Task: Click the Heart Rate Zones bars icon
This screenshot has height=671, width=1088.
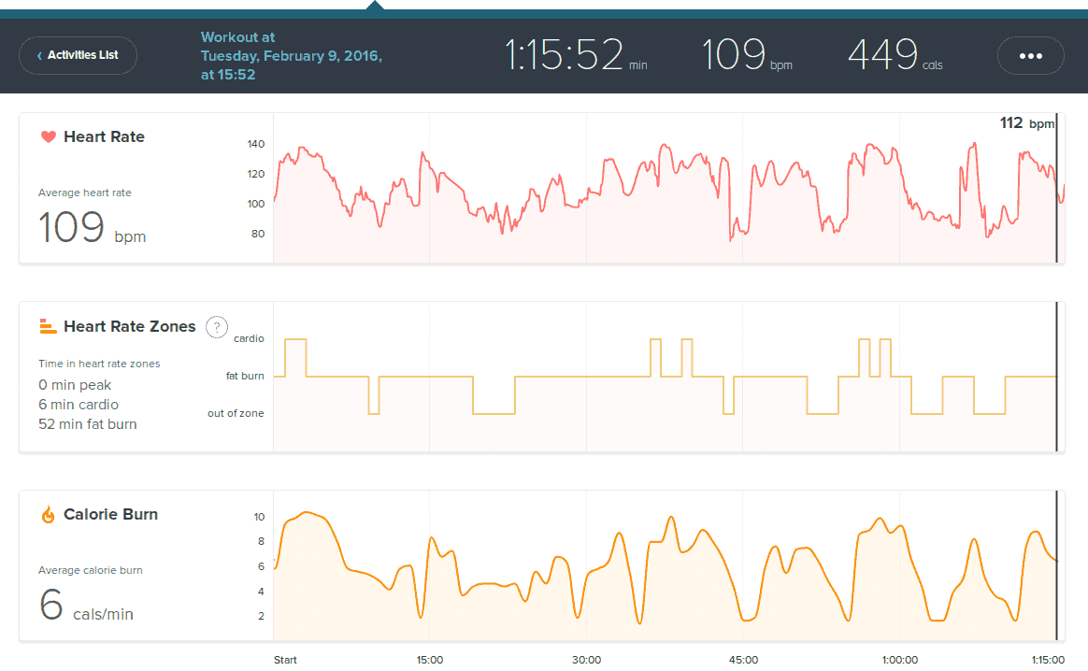Action: click(x=49, y=326)
